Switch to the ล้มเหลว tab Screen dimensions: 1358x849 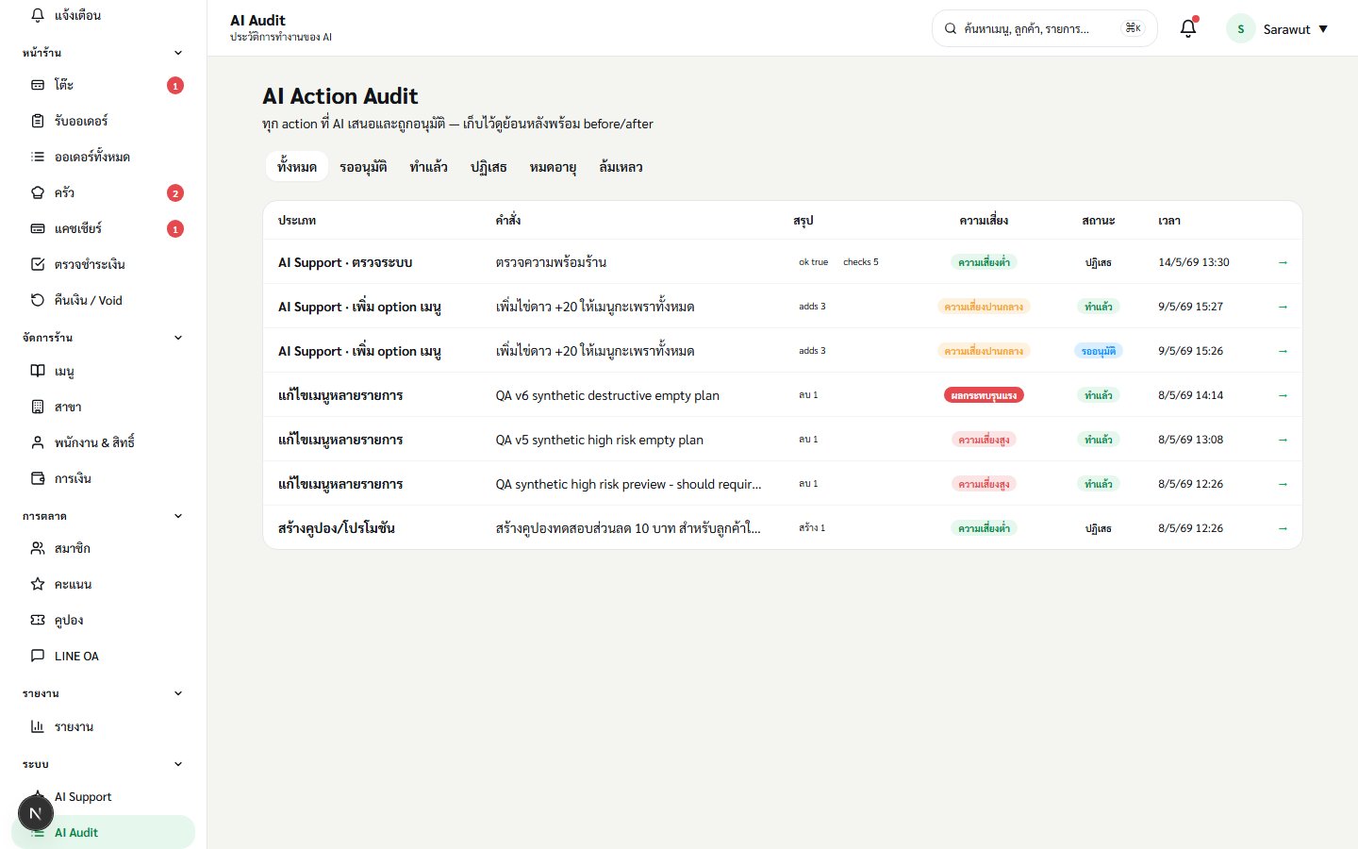[x=621, y=167]
